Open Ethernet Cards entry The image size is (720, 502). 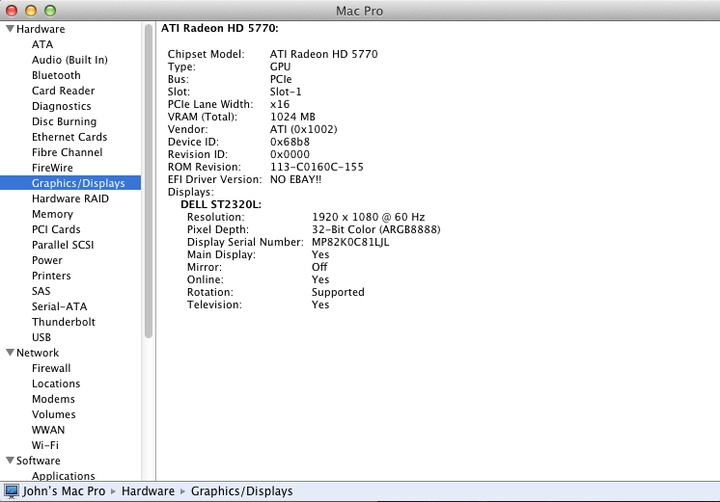pyautogui.click(x=69, y=137)
